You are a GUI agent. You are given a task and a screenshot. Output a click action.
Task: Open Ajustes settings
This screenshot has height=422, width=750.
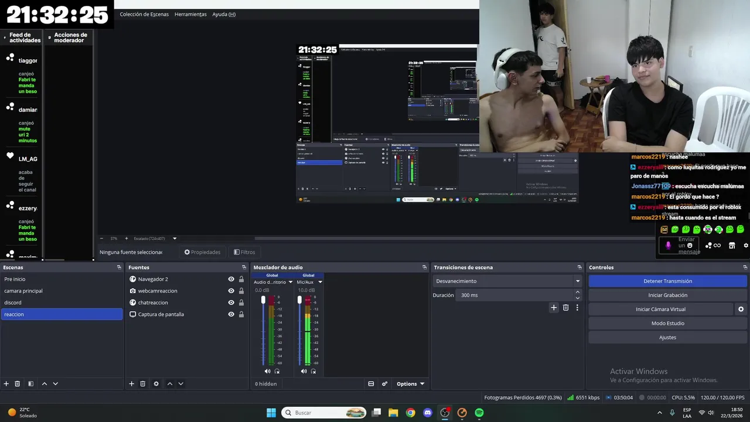[x=667, y=338]
